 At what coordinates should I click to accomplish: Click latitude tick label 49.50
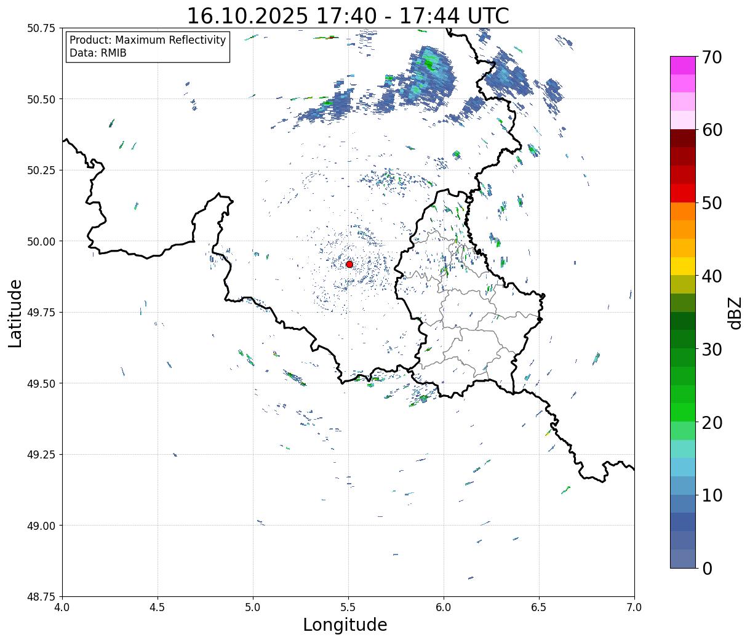[x=41, y=383]
